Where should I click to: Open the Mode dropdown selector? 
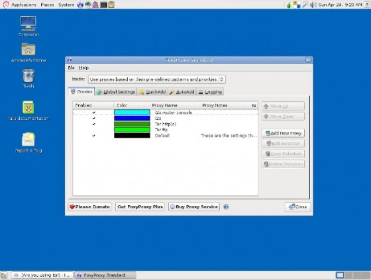(156, 79)
